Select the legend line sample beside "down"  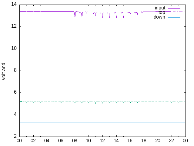[x=174, y=17]
